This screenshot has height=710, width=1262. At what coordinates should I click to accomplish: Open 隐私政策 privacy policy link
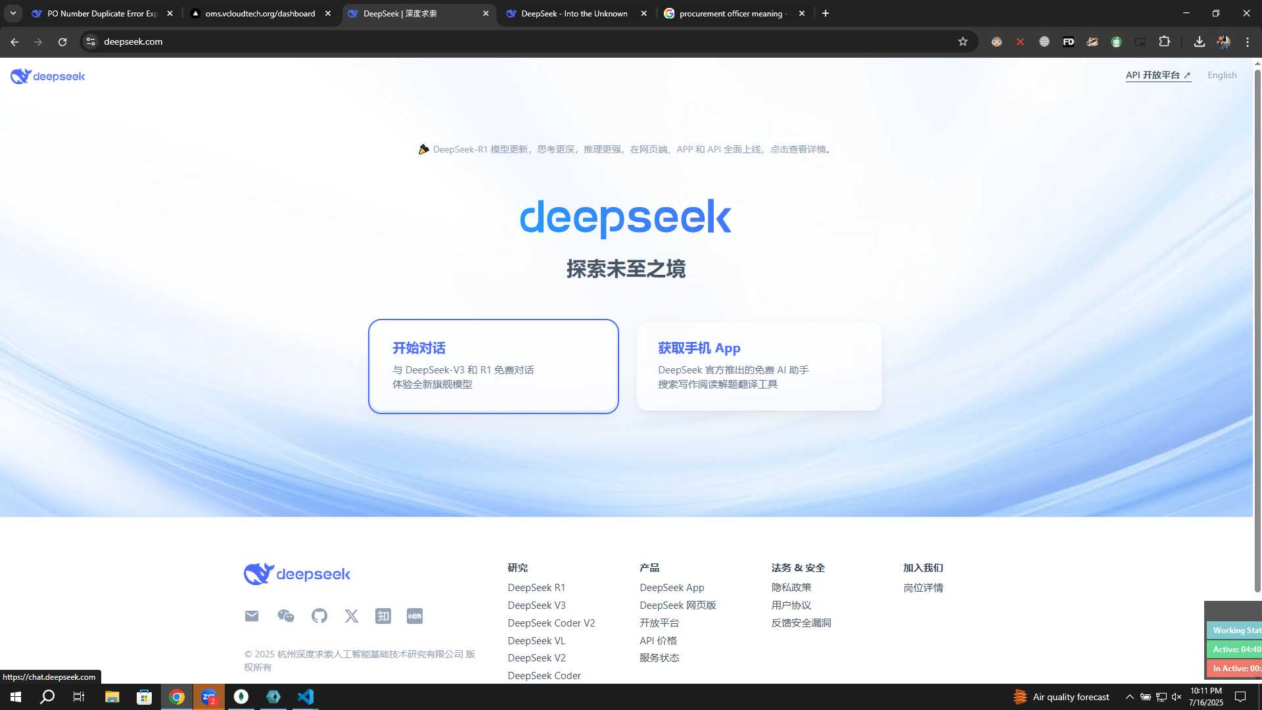[791, 588]
